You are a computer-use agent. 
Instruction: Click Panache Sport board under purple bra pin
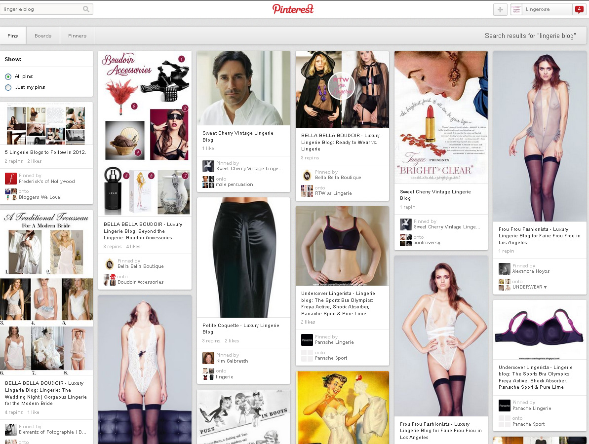[529, 424]
